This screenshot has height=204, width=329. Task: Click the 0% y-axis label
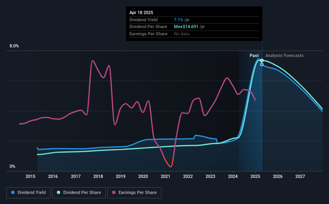pos(12,167)
